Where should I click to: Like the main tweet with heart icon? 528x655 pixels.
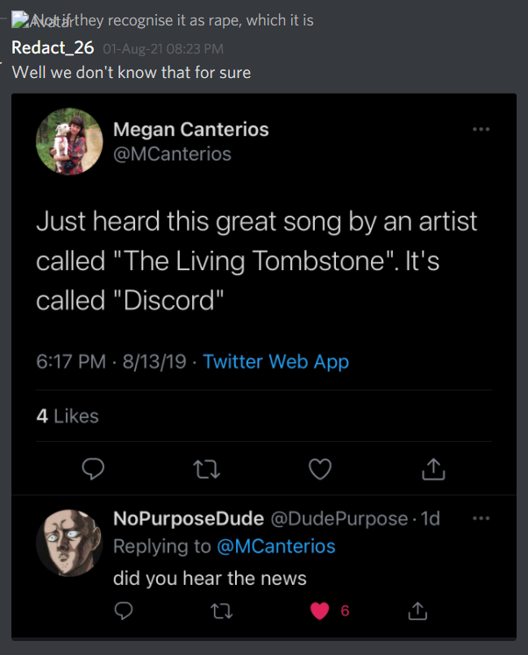[x=320, y=469]
